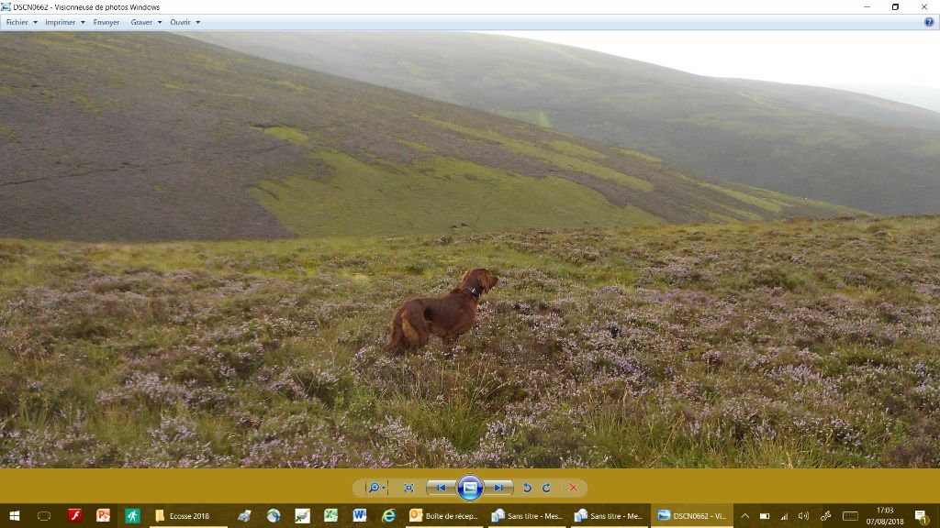Open the blue help question icon
Screen dimensions: 940x528
(928, 22)
